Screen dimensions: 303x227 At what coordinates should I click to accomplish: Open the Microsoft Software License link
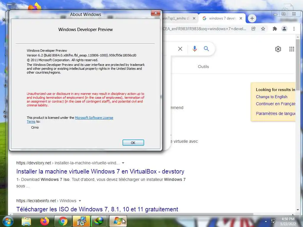click(94, 118)
